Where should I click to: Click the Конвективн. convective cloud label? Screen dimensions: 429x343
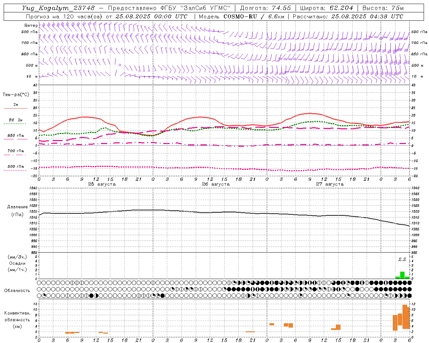click(17, 313)
